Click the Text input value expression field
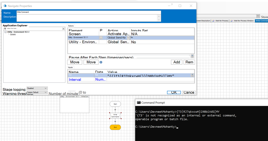The width and height of the screenshot is (268, 141). (149, 75)
